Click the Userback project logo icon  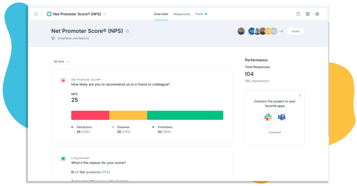(49, 14)
